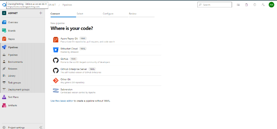Click the Other Git icon
This screenshot has height=129, width=277.
56,81
